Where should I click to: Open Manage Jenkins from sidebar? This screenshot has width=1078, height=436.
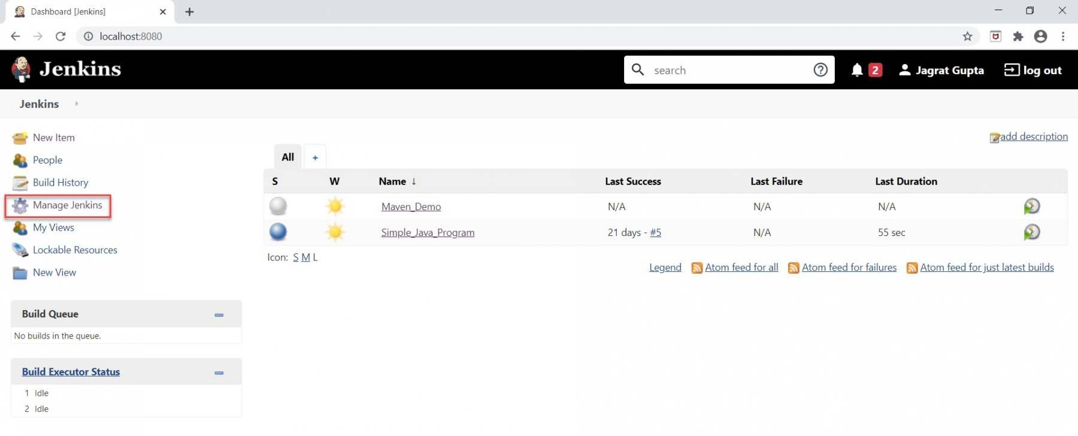68,205
